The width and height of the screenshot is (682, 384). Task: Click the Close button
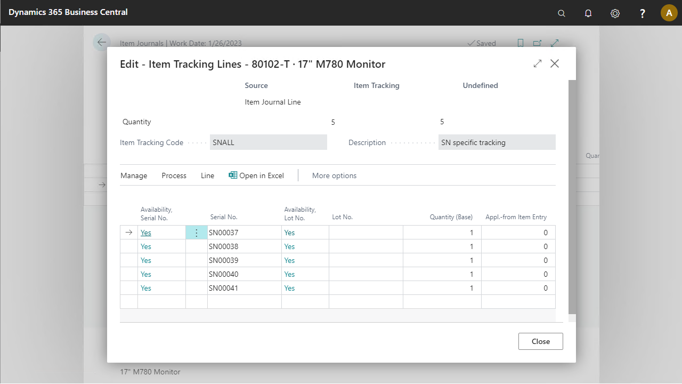click(x=541, y=341)
